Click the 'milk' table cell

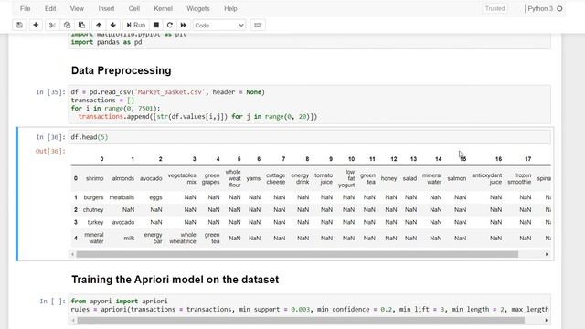pyautogui.click(x=129, y=238)
